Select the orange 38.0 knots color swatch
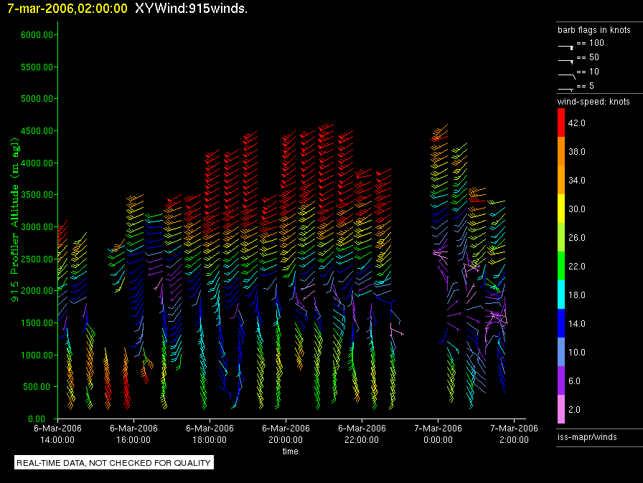 [x=562, y=152]
